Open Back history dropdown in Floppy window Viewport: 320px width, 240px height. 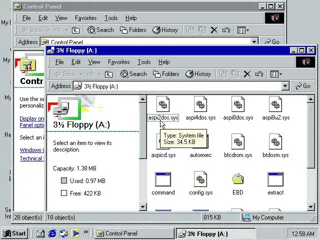pyautogui.click(x=81, y=74)
